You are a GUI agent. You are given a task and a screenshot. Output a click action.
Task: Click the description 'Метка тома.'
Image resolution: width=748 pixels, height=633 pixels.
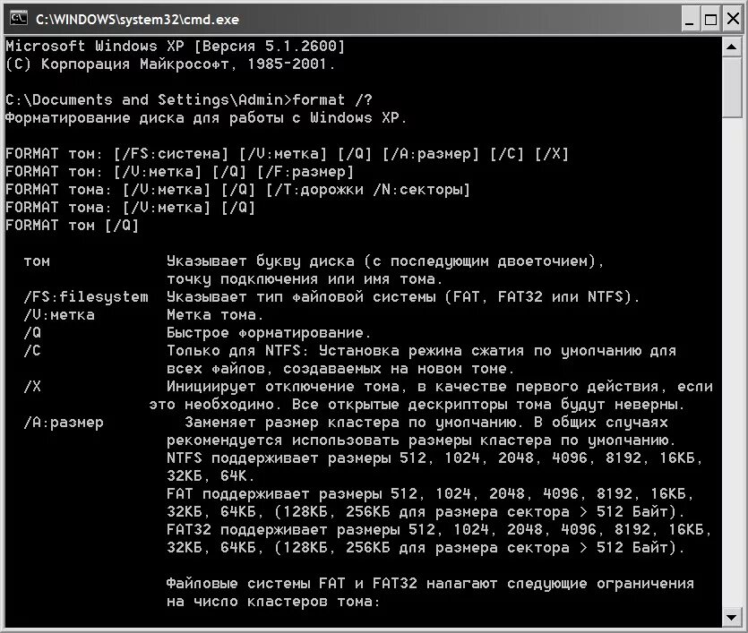coord(215,315)
